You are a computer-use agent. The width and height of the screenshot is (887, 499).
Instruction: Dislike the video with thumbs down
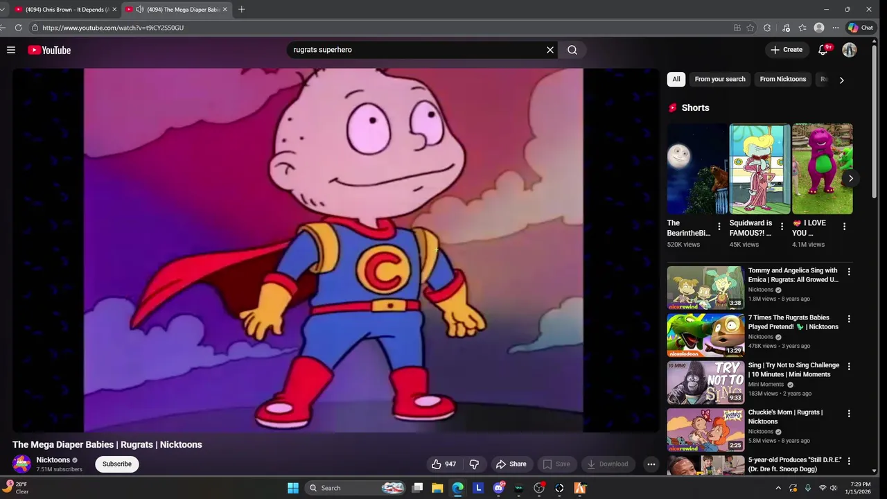pyautogui.click(x=474, y=464)
